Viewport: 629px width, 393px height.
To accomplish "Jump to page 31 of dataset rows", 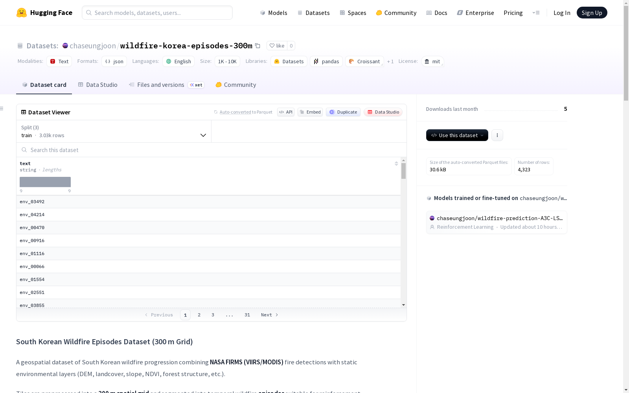I will pos(247,315).
